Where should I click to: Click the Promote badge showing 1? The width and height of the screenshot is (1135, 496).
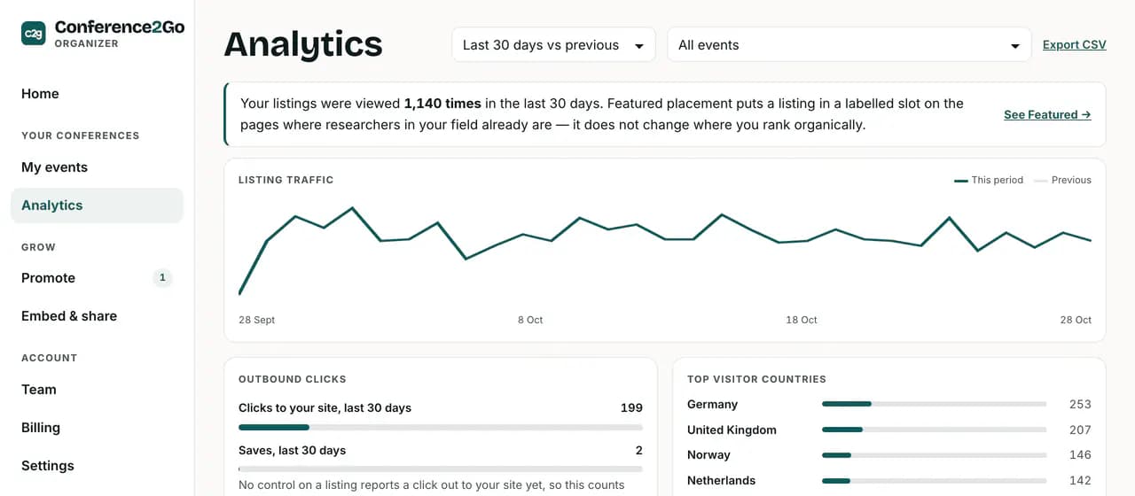[162, 278]
